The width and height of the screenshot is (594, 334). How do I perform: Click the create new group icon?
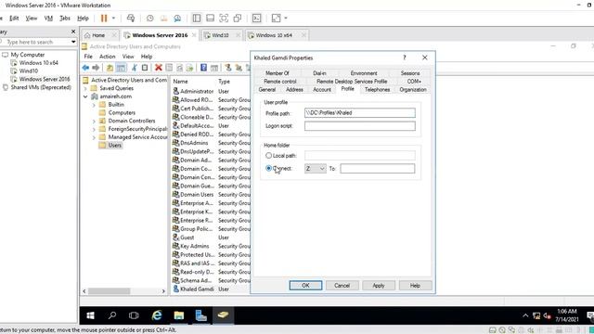239,68
